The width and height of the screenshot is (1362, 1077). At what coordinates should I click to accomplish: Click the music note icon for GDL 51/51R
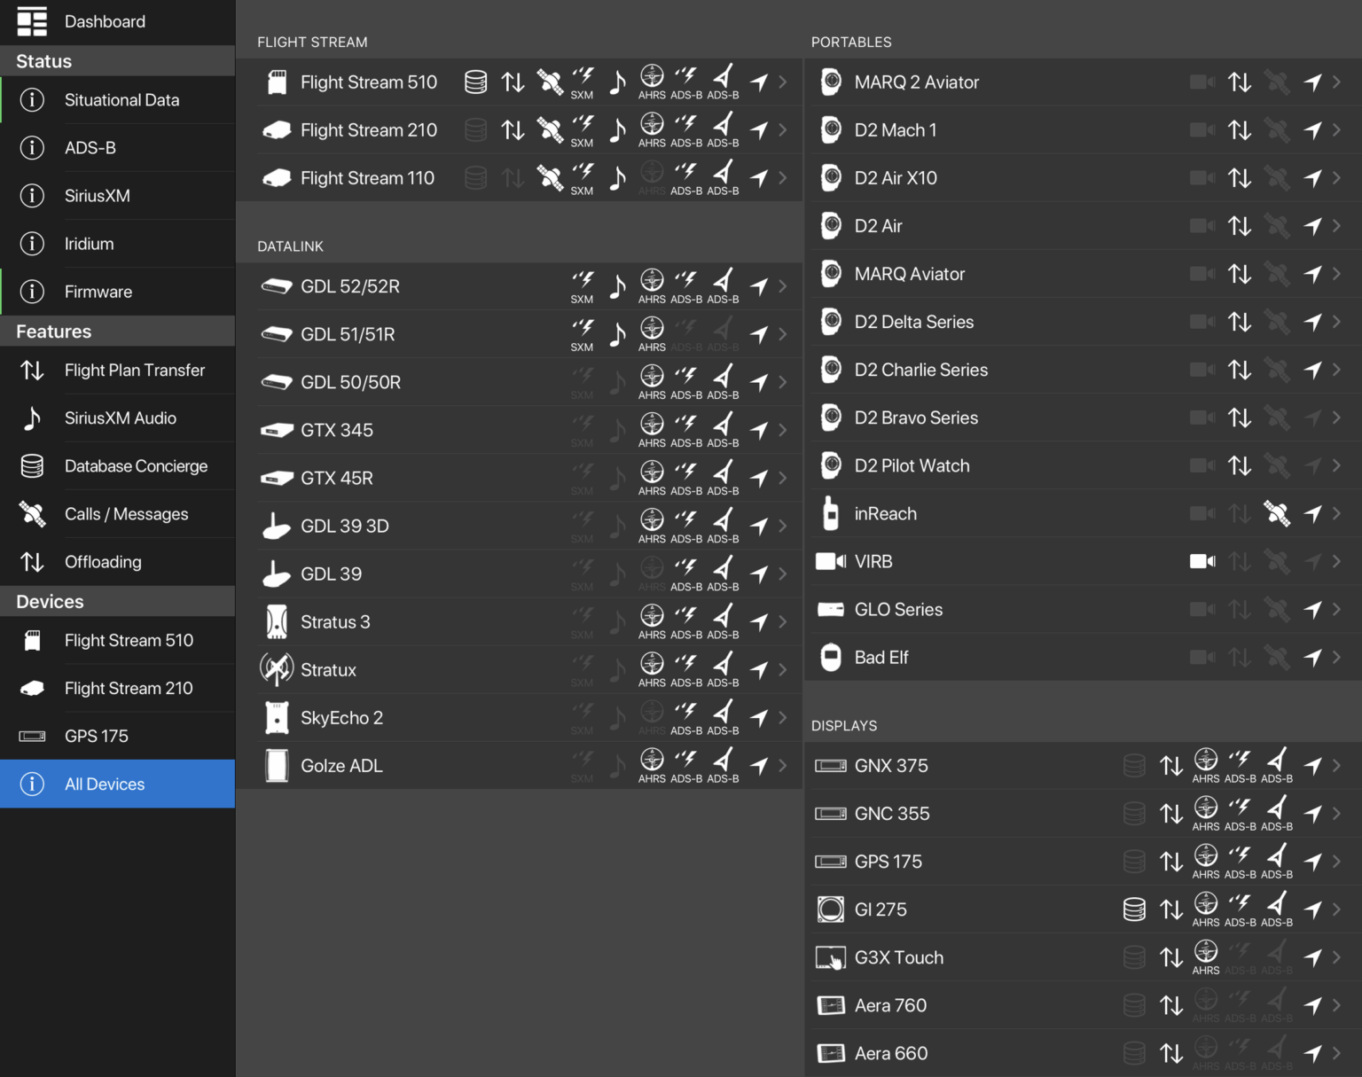click(617, 334)
